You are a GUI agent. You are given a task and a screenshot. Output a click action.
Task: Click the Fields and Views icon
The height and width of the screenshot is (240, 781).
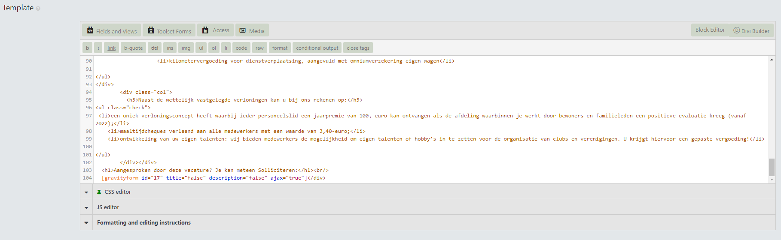[90, 30]
